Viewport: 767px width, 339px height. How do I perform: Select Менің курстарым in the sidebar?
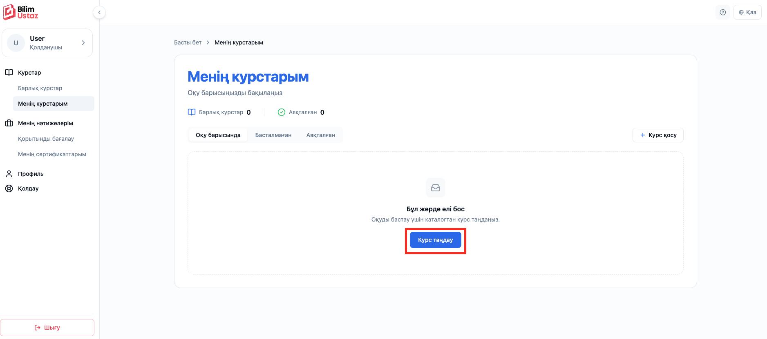click(54, 104)
